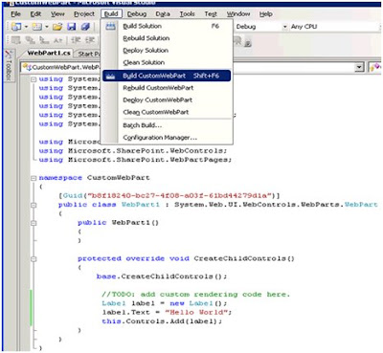Open the Tools menu

coord(187,14)
